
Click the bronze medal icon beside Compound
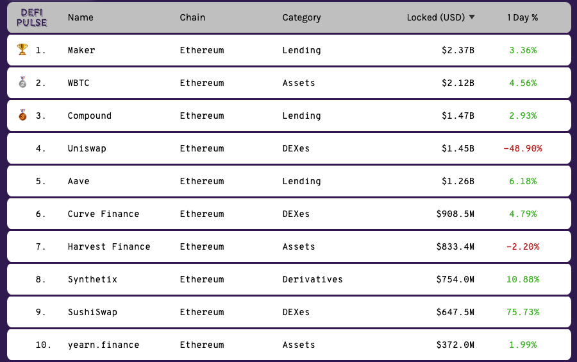(x=22, y=115)
